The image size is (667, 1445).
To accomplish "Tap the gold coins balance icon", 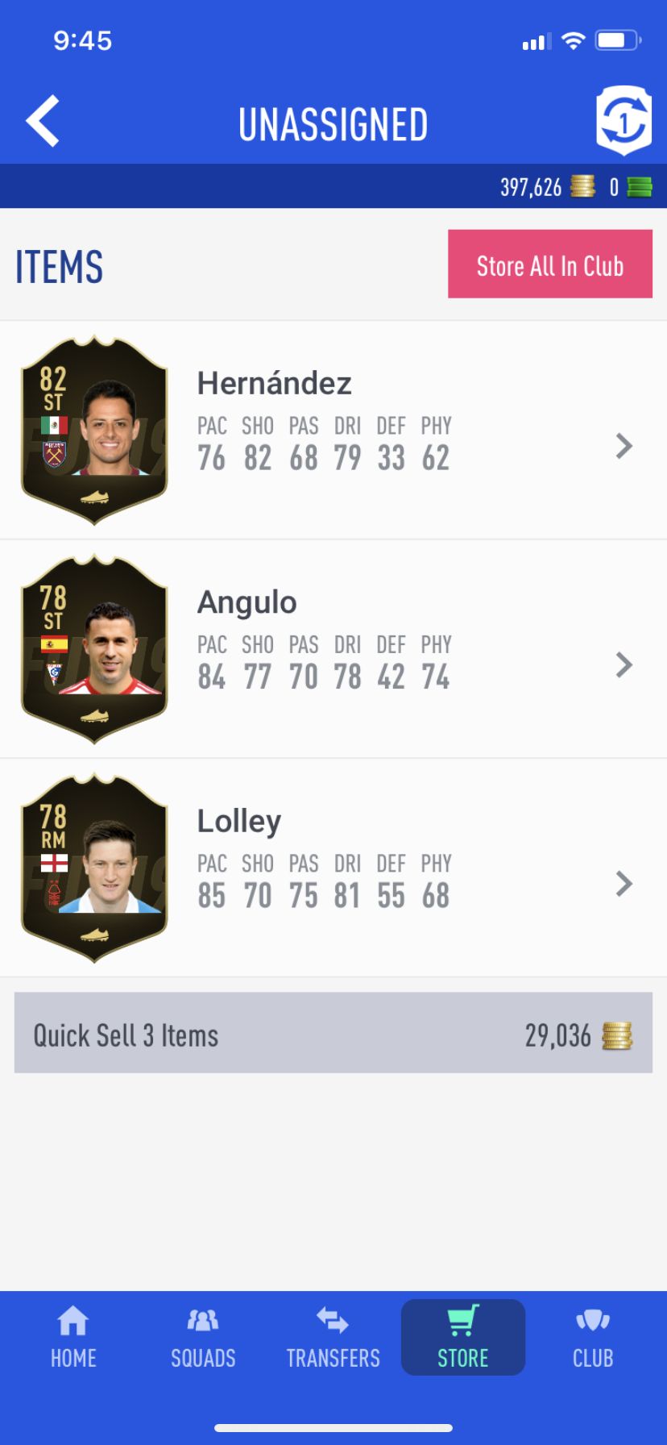I will point(582,187).
